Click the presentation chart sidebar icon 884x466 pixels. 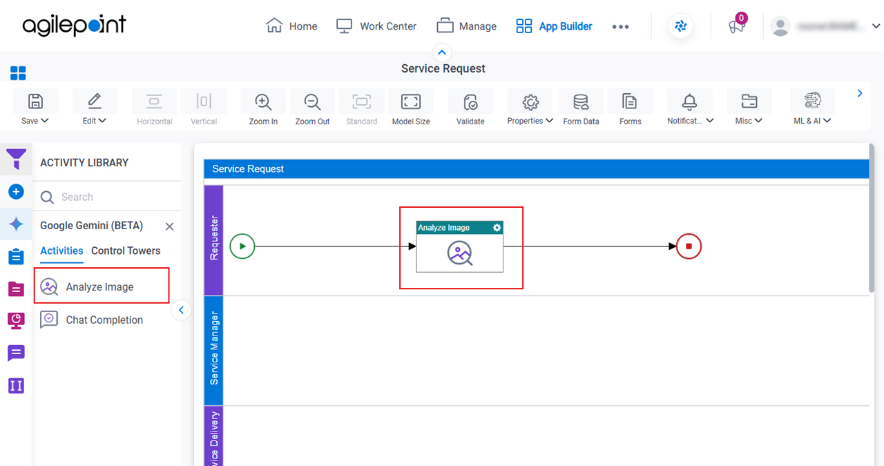click(16, 320)
